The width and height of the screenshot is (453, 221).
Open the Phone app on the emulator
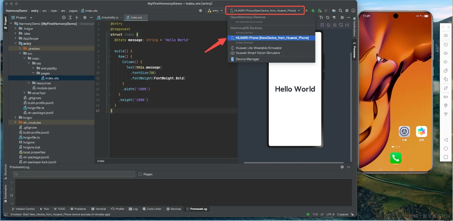click(x=395, y=158)
